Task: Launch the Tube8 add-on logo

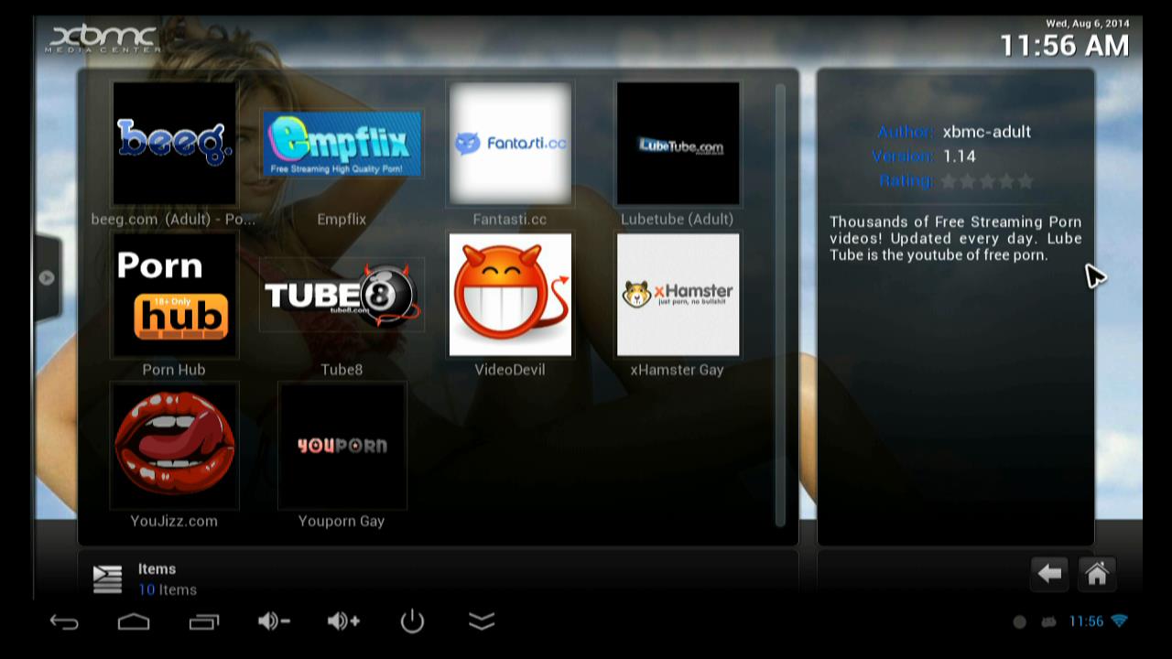Action: click(342, 295)
